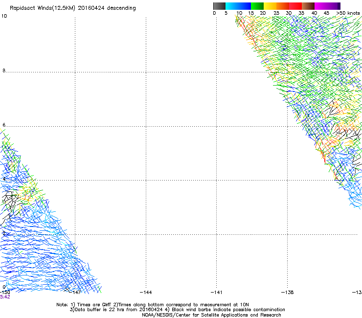Image resolution: width=362 pixels, height=318 pixels.
Task: Select the green 15-20 knots color swatch
Action: coord(257,6)
